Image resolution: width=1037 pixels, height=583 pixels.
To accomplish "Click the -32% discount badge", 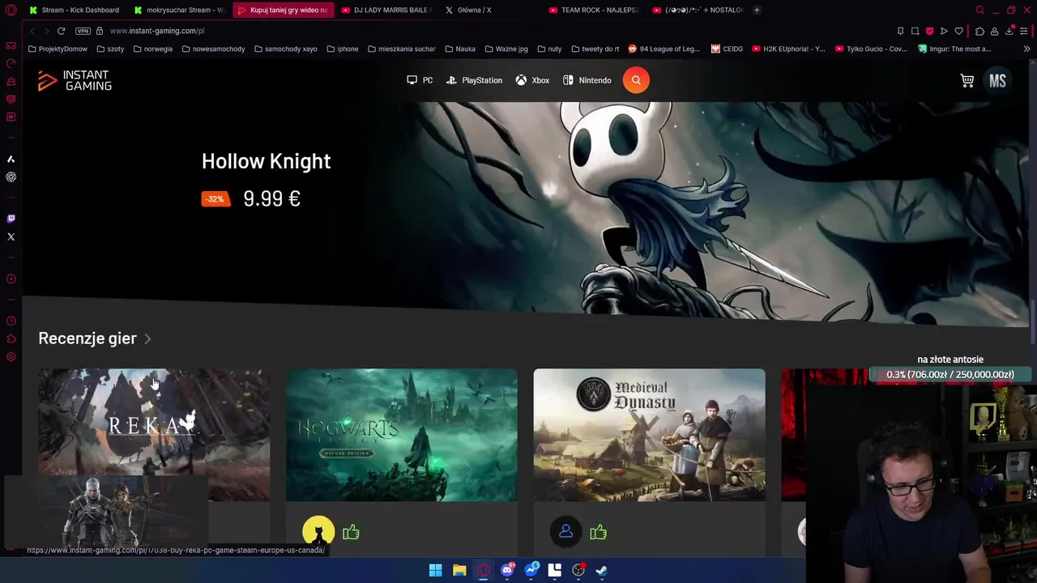I will coord(215,199).
